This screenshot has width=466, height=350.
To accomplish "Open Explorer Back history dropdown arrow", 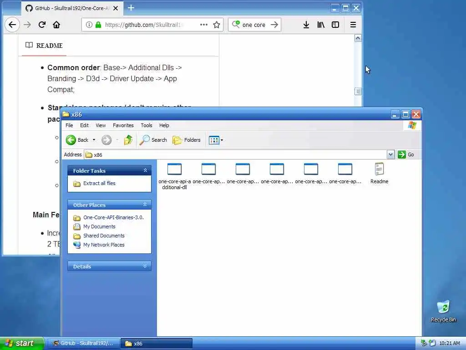I will [94, 140].
